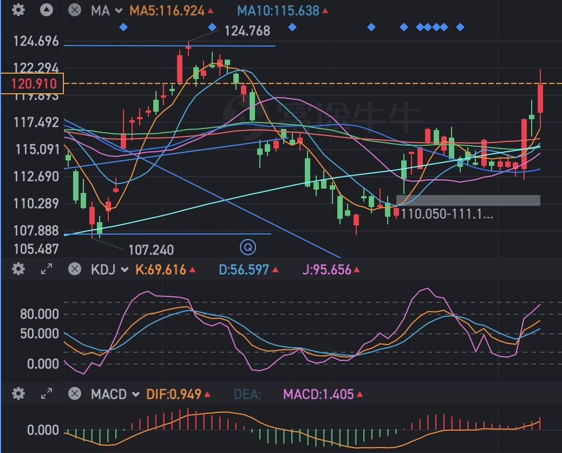The height and width of the screenshot is (453, 562).
Task: Open MACD panel settings gear
Action: [x=18, y=394]
